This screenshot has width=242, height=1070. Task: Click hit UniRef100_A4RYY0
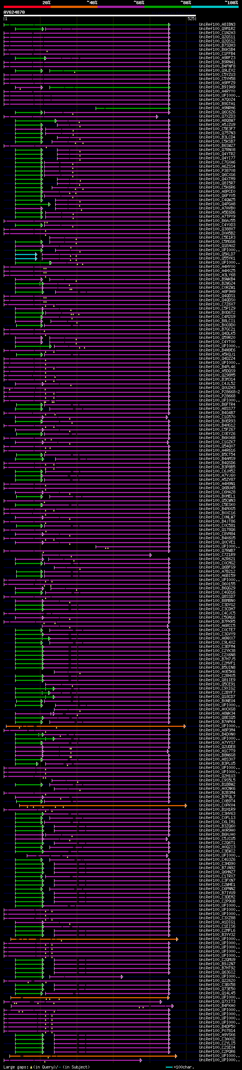click(217, 91)
